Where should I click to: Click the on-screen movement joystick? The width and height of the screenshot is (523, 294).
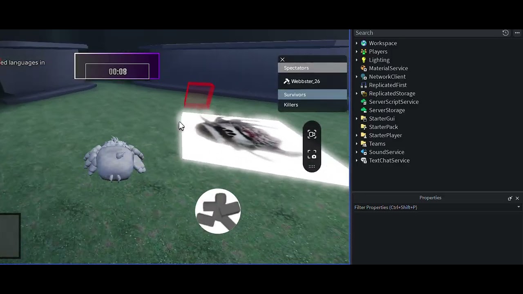(x=218, y=211)
